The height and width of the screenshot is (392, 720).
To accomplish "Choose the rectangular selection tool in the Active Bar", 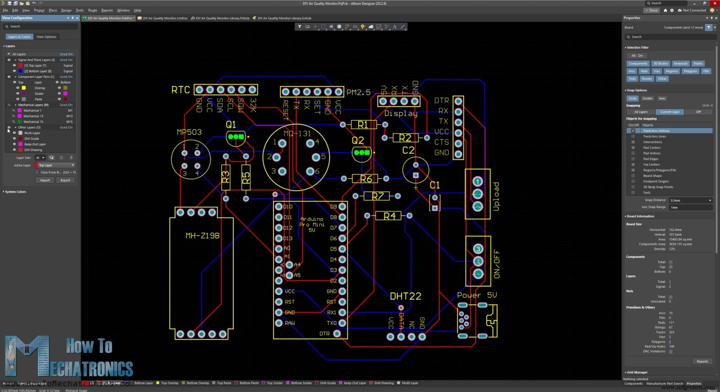I will coord(323,27).
